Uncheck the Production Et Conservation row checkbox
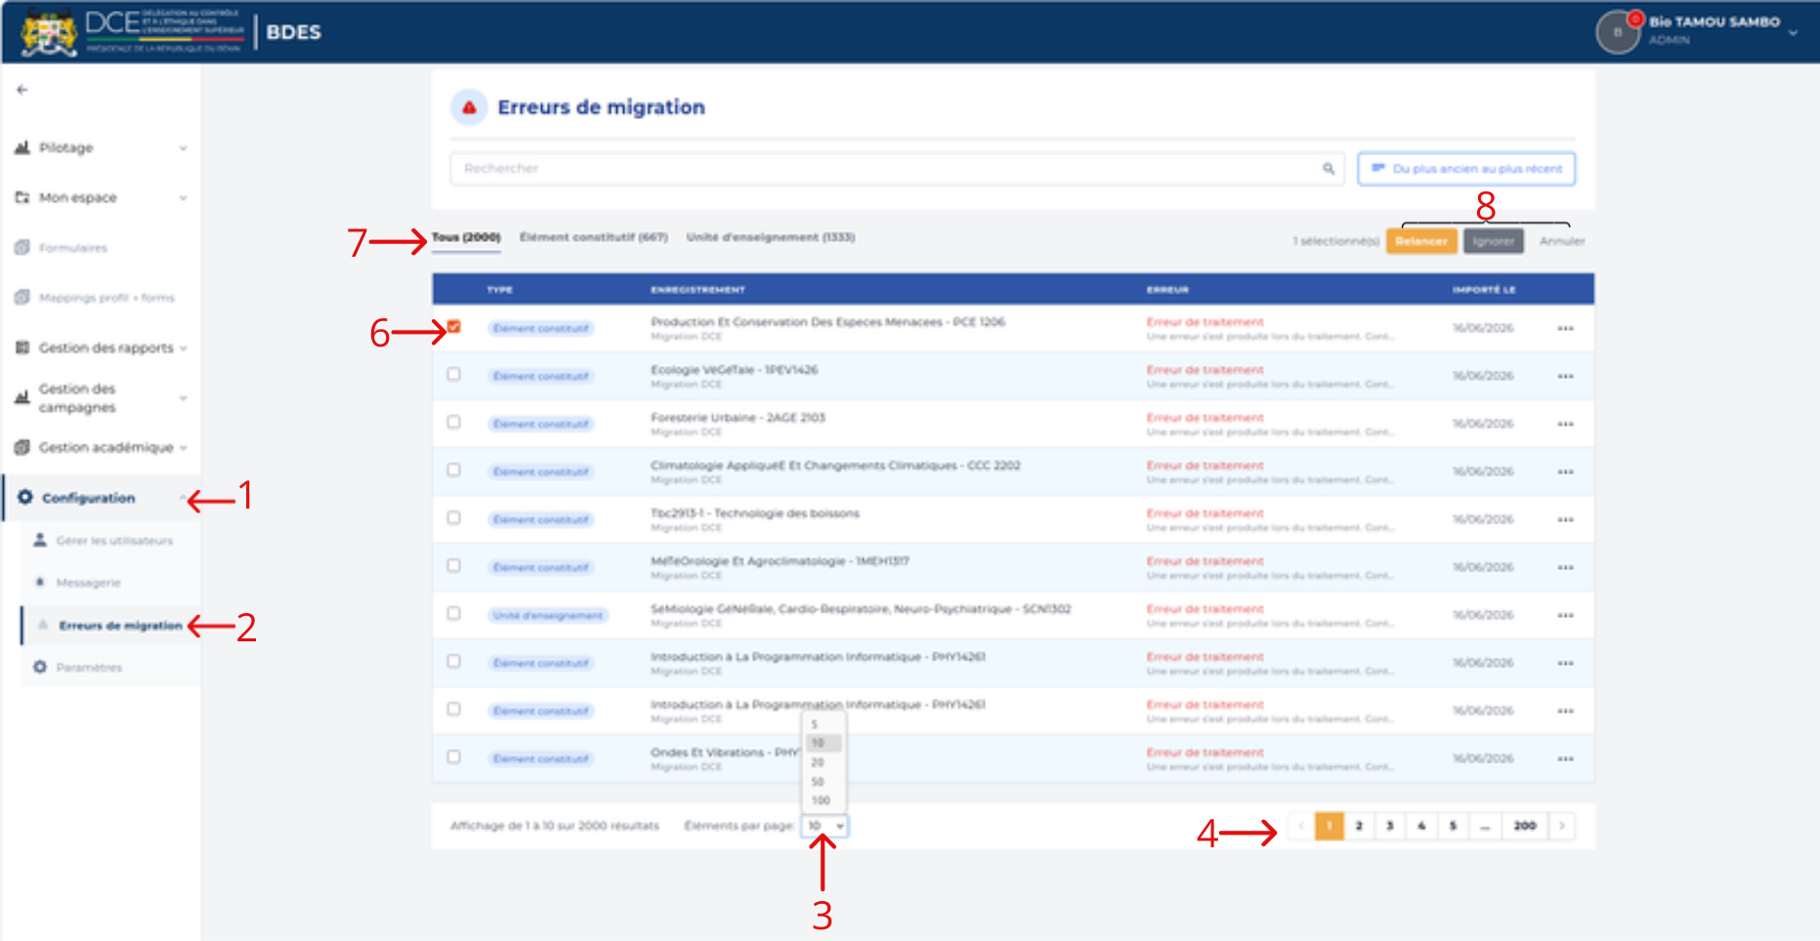The image size is (1820, 941). (453, 327)
